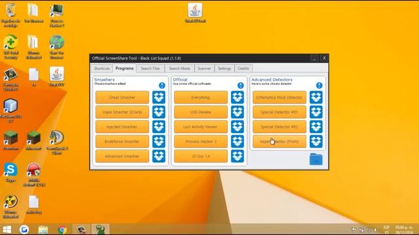Click the Dropbox icon beside Process Hacker 2 button
The width and height of the screenshot is (419, 235).
tap(237, 141)
